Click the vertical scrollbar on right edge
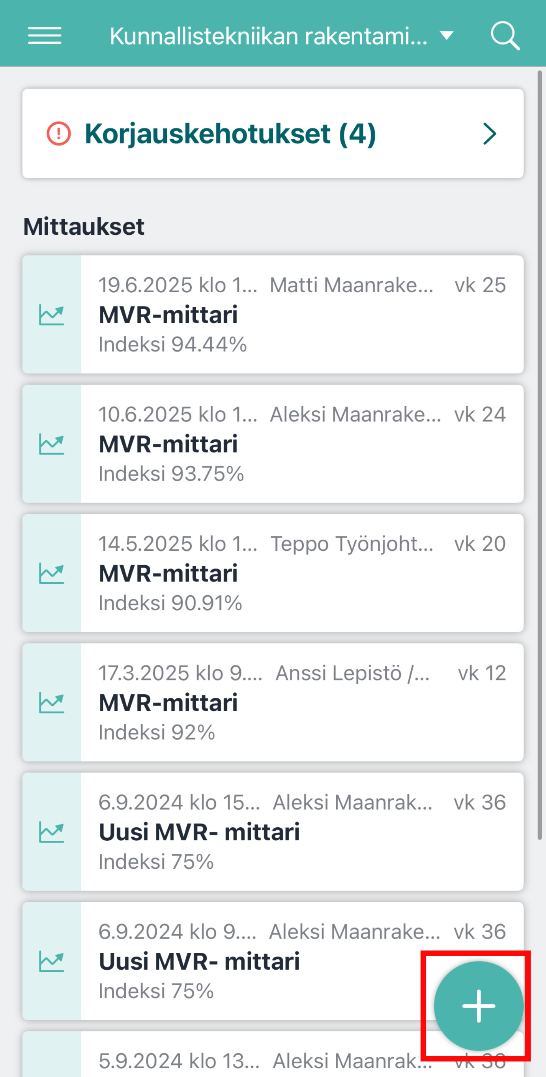546x1077 pixels. pyautogui.click(x=539, y=455)
